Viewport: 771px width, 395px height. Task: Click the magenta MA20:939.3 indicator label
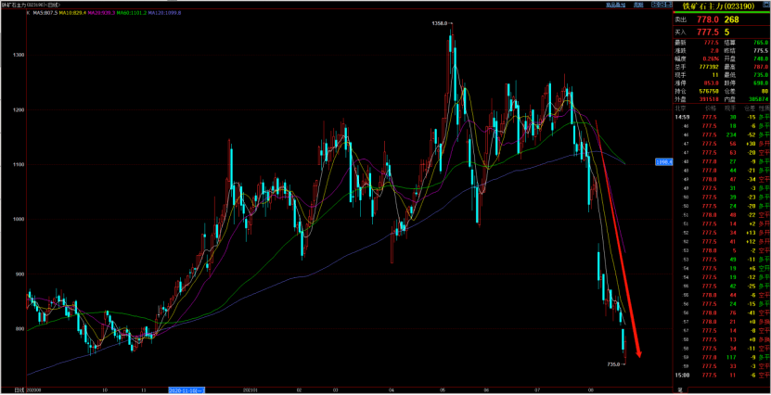101,13
